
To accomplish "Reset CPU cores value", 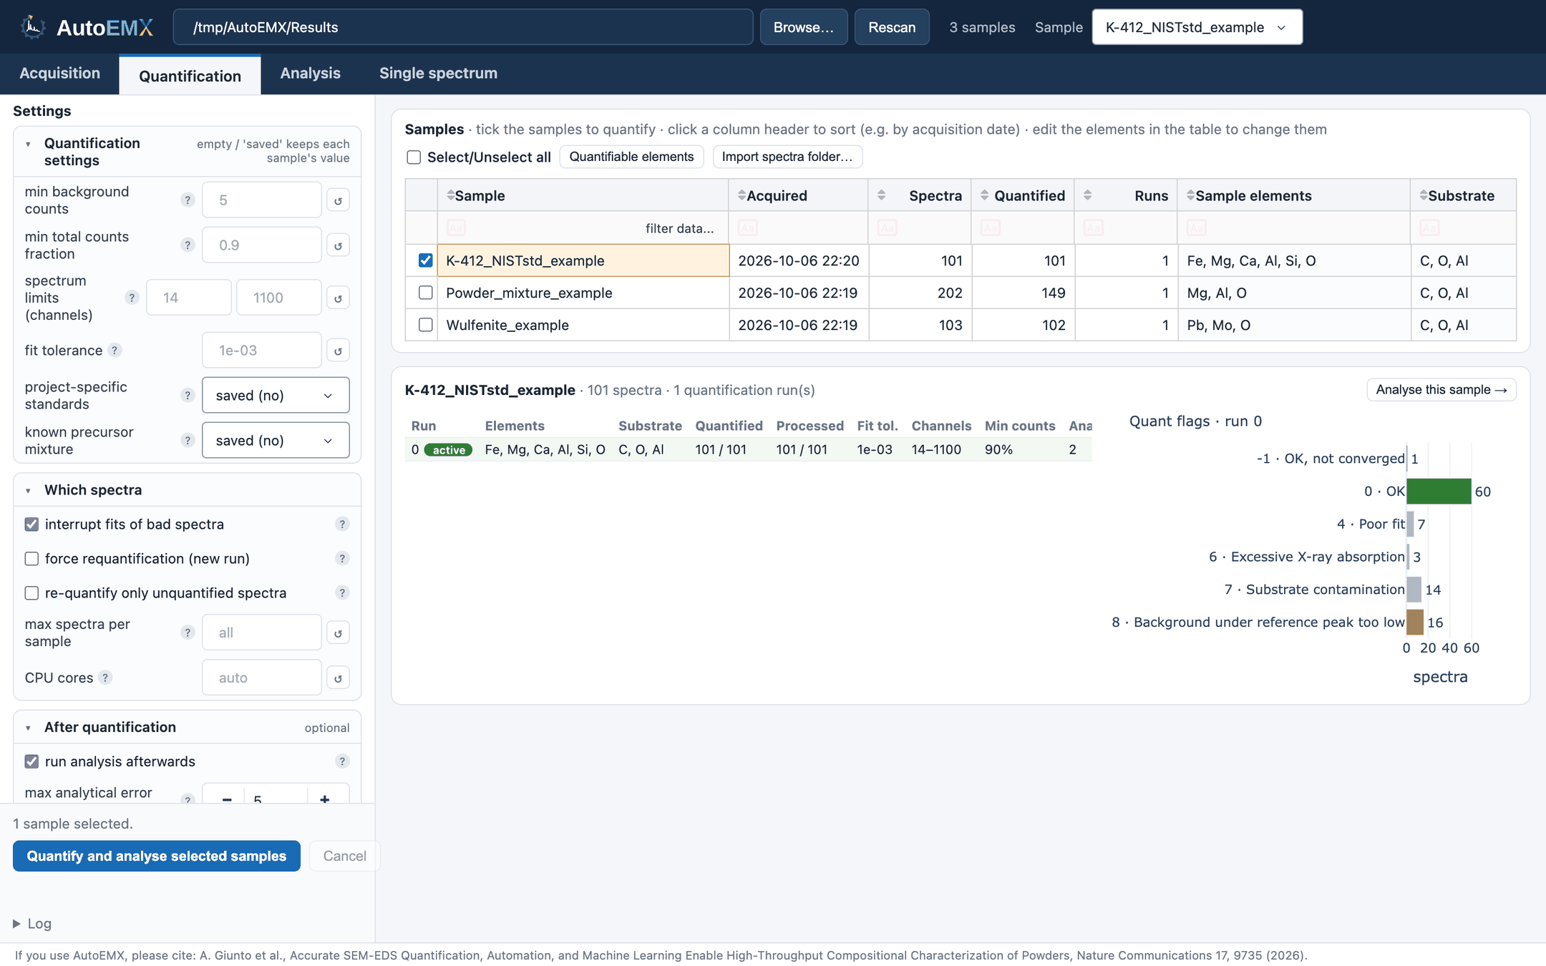I will tap(338, 678).
